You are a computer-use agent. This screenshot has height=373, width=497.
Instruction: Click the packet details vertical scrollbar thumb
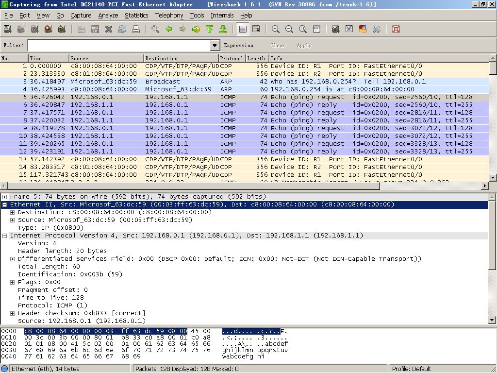(x=492, y=236)
